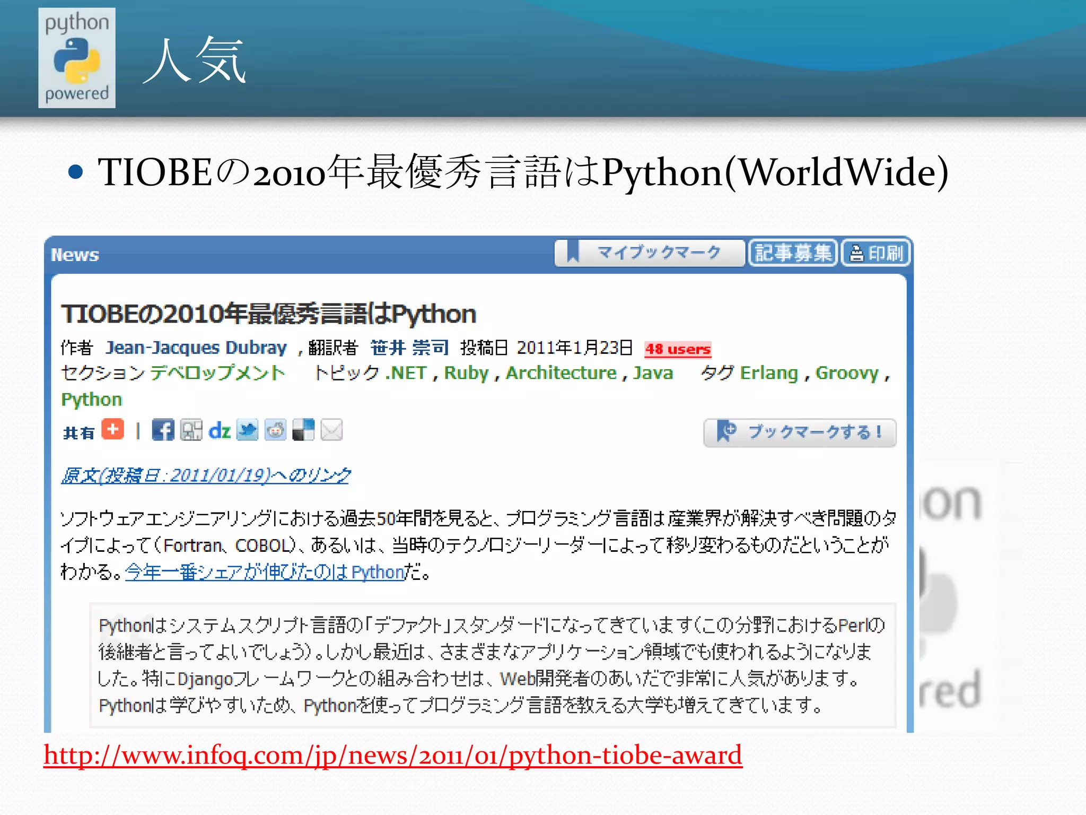Viewport: 1086px width, 815px height.
Task: Open the 48 users bookmark count
Action: coord(678,349)
